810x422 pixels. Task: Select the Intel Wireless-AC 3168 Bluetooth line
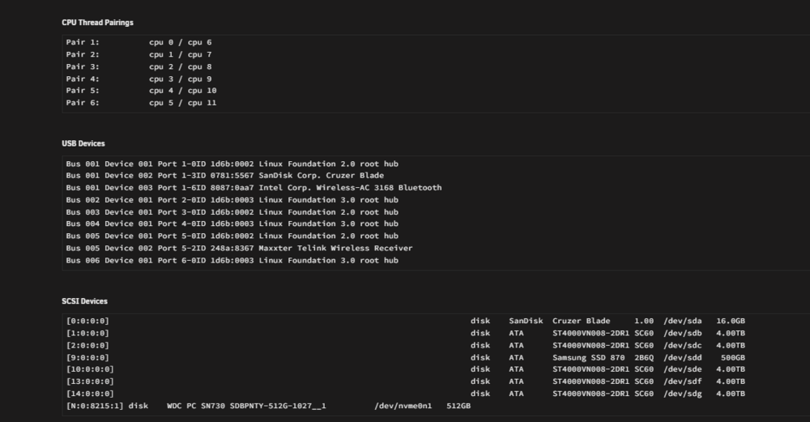tap(254, 188)
